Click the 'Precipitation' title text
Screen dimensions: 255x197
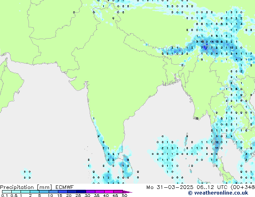tap(17, 187)
